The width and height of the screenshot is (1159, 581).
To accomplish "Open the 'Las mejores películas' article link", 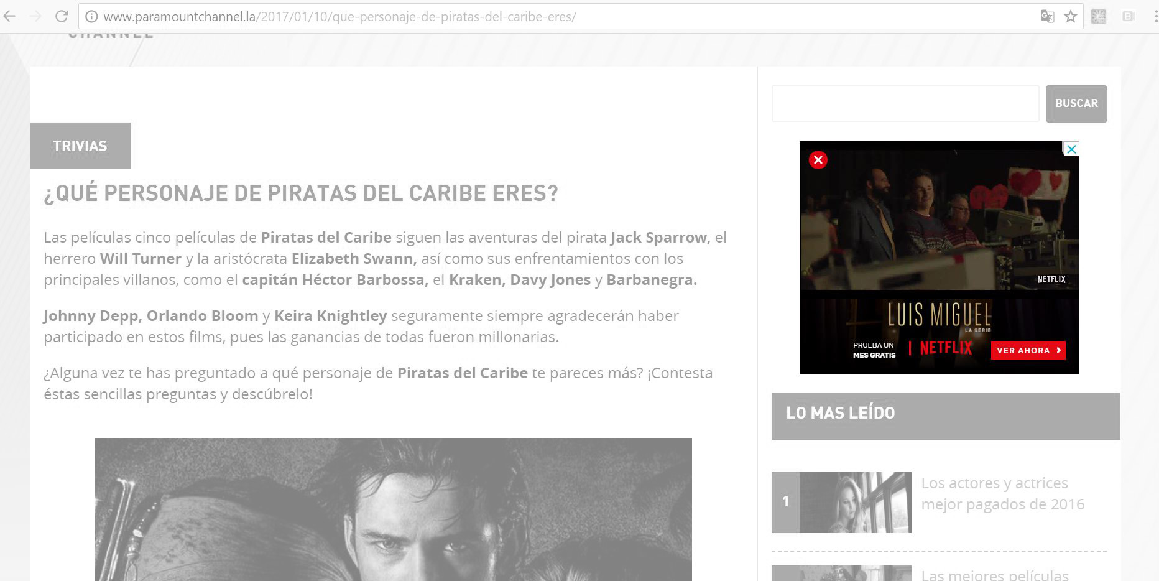I will pyautogui.click(x=994, y=574).
